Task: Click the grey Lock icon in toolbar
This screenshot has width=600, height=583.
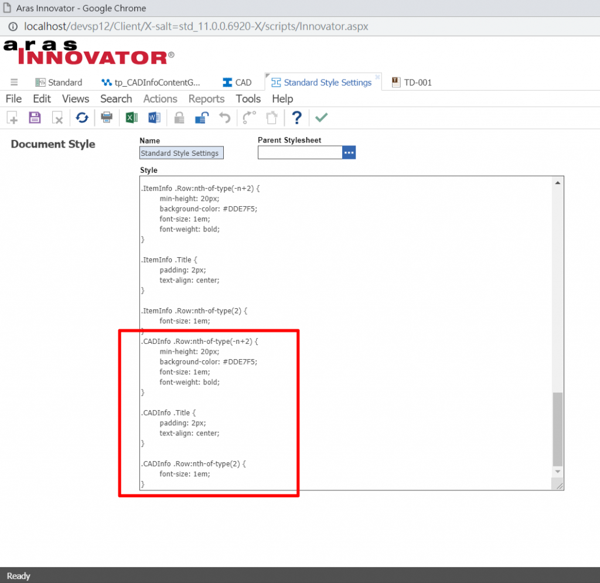Action: 179,118
